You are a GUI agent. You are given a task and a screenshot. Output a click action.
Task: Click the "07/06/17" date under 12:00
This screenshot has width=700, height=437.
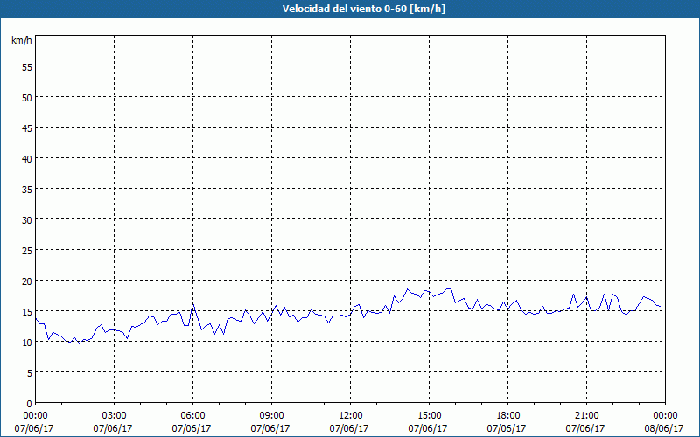pos(349,428)
